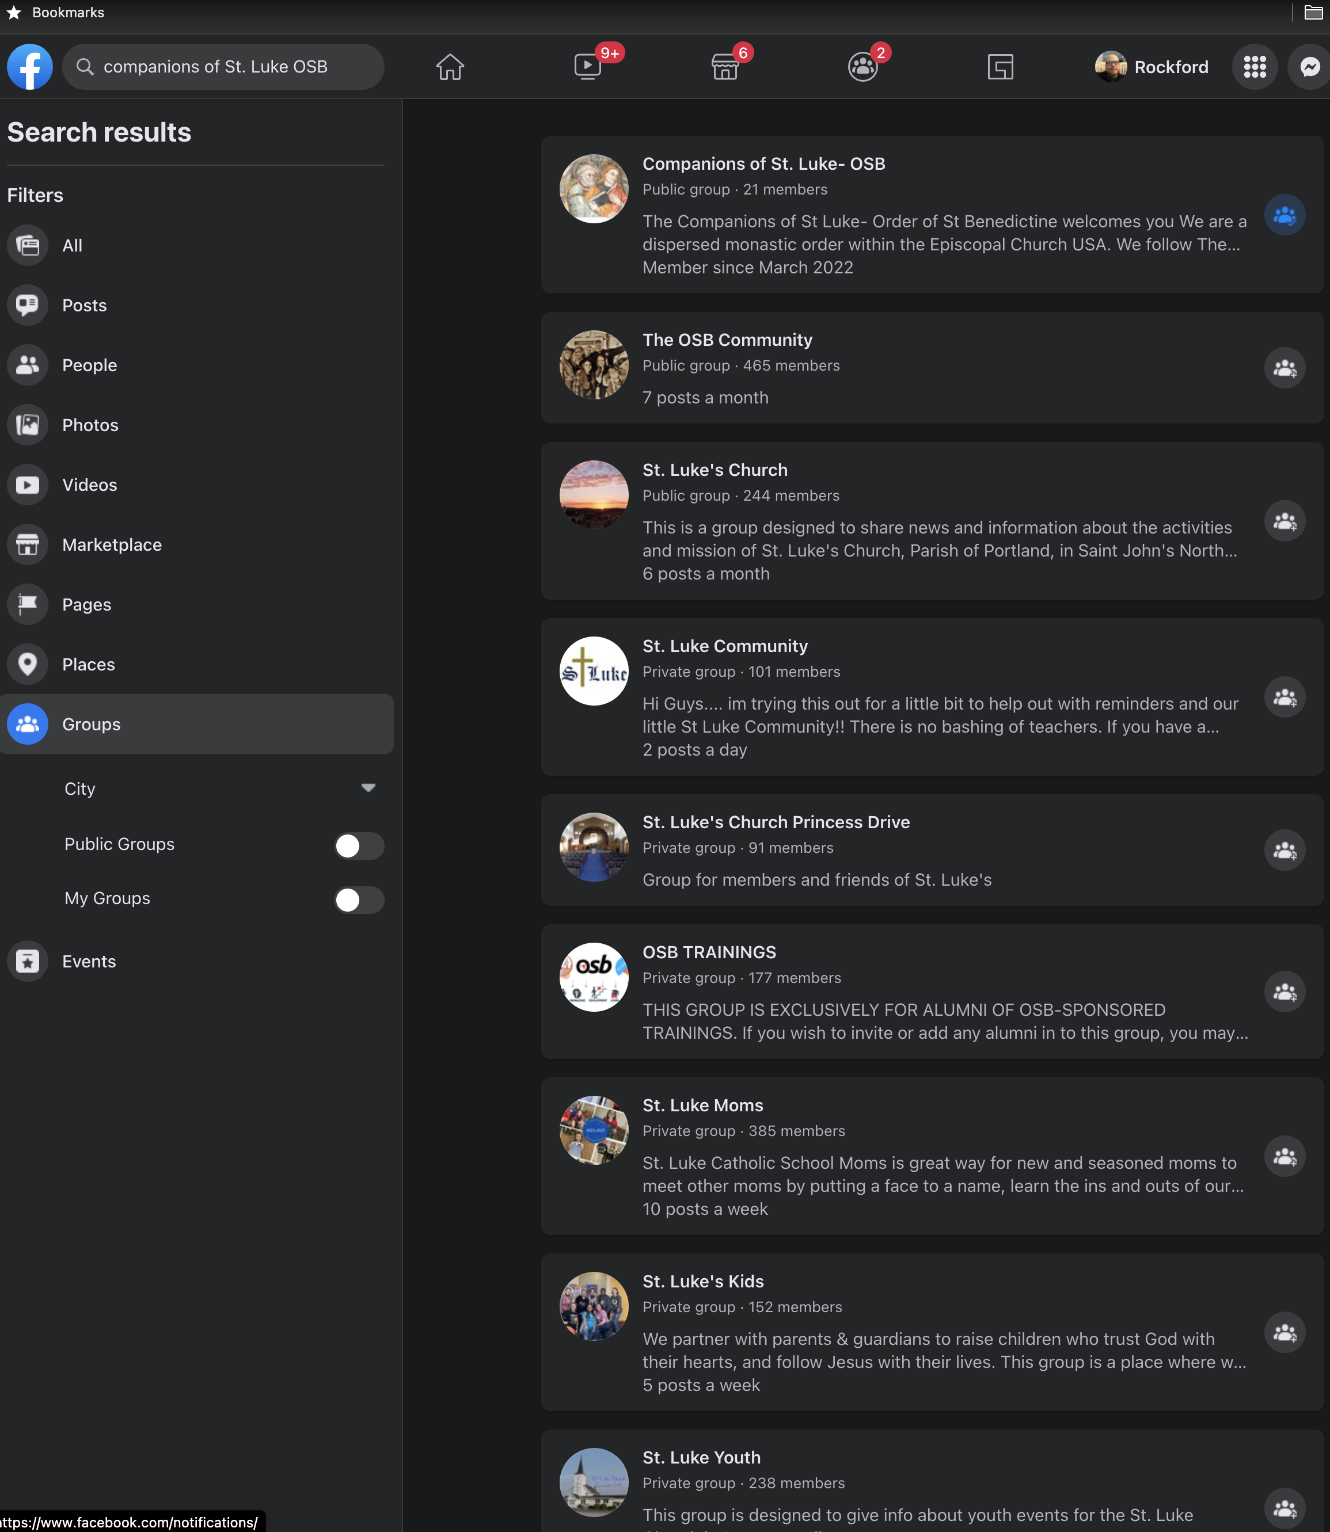
Task: Join OSB TRAININGS group icon
Action: 1285,992
